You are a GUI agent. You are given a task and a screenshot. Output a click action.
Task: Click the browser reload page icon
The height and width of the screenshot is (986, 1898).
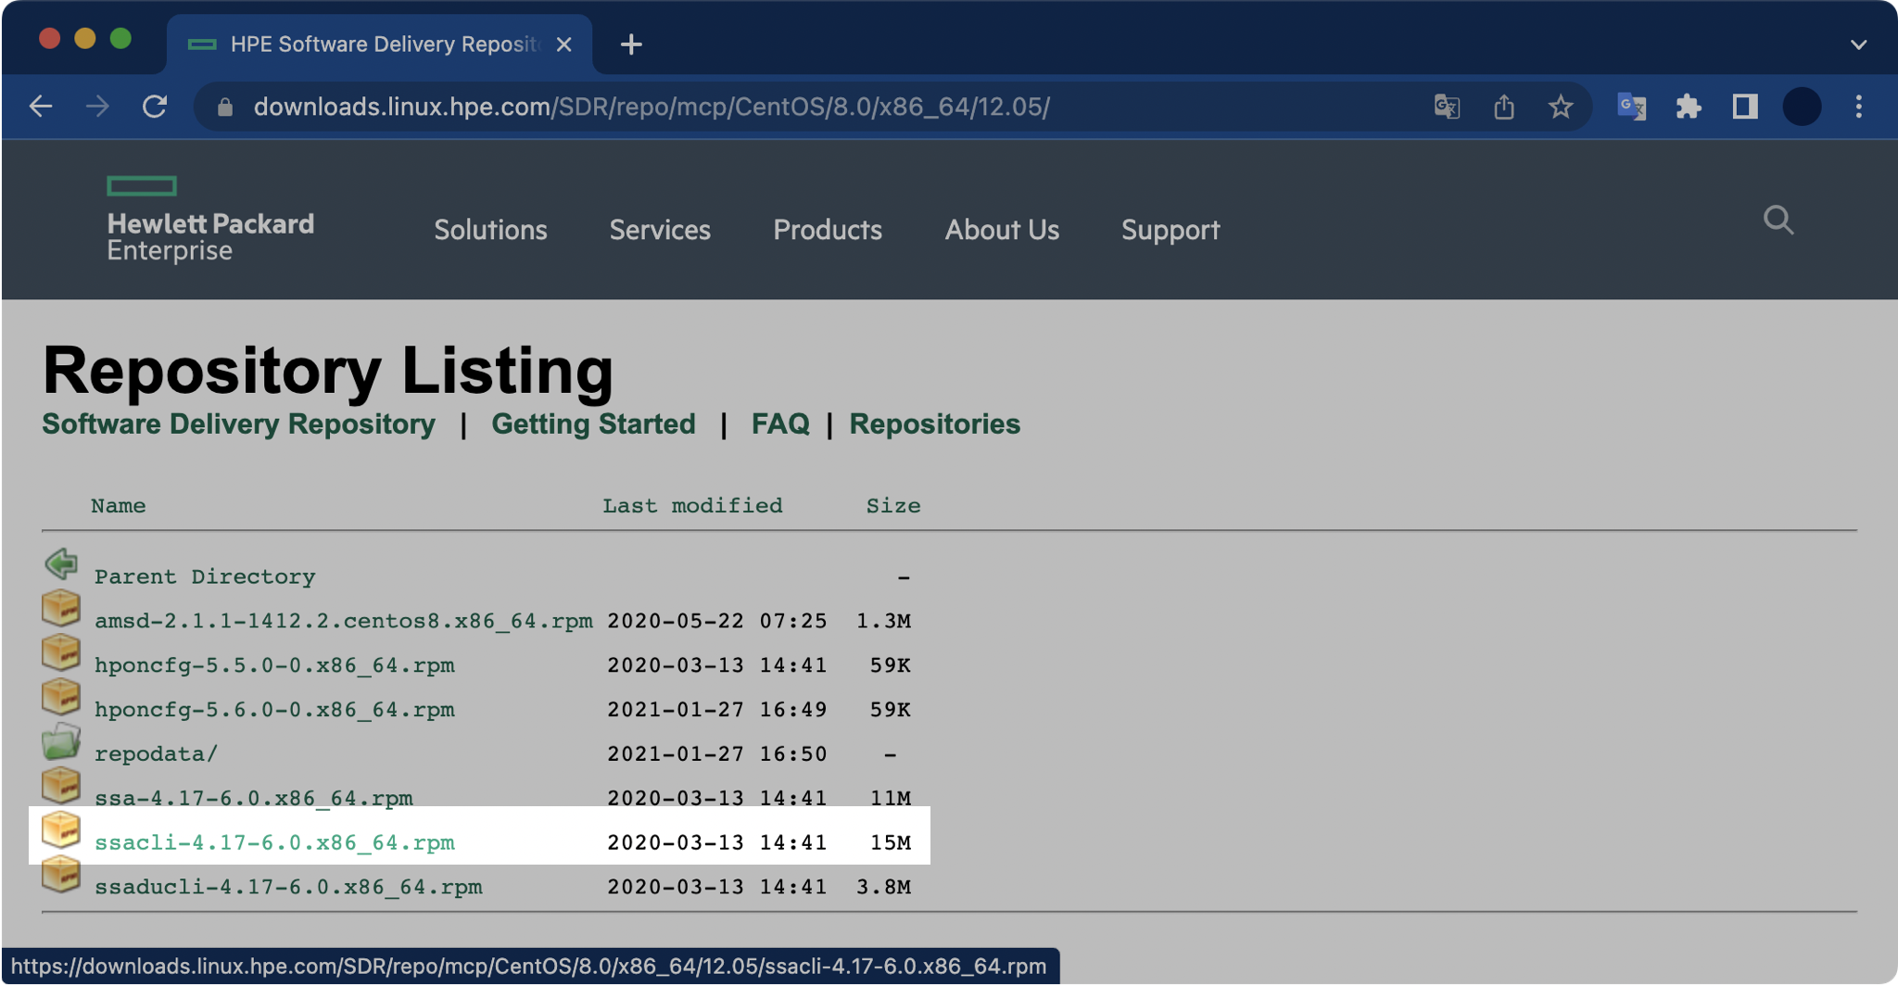tap(155, 107)
